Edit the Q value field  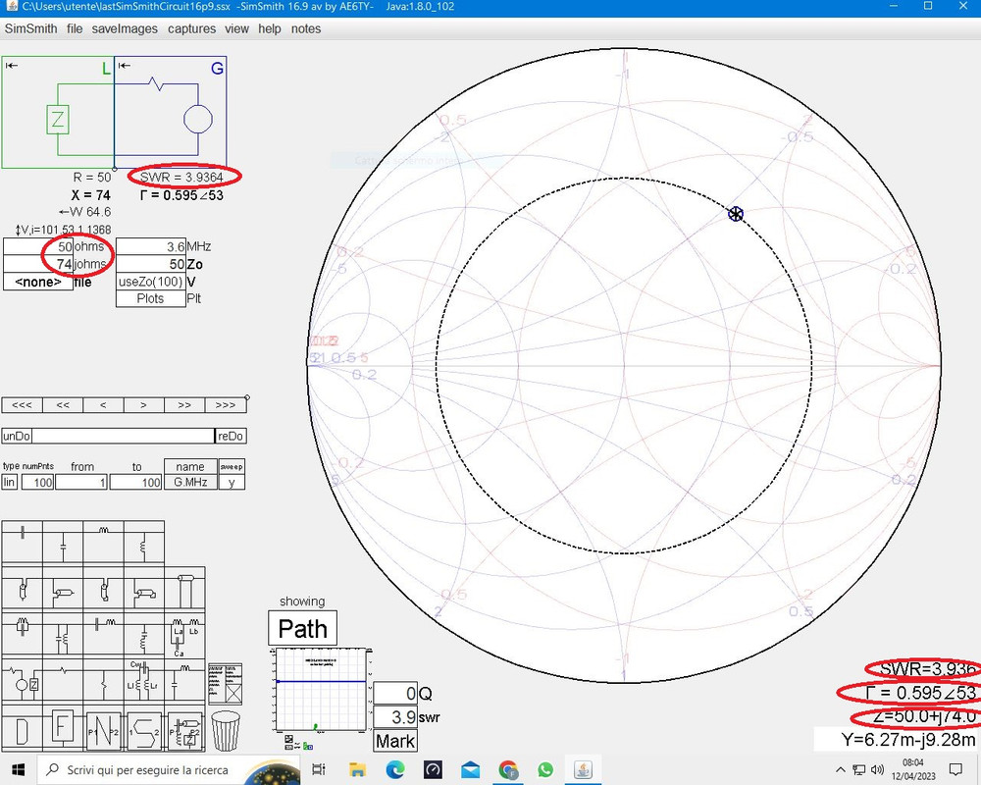click(x=395, y=694)
